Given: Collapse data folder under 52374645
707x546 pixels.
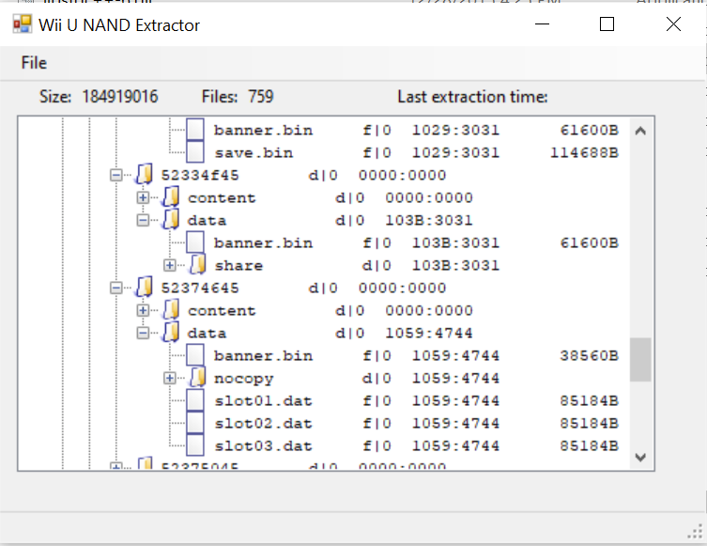Looking at the screenshot, I should point(143,333).
